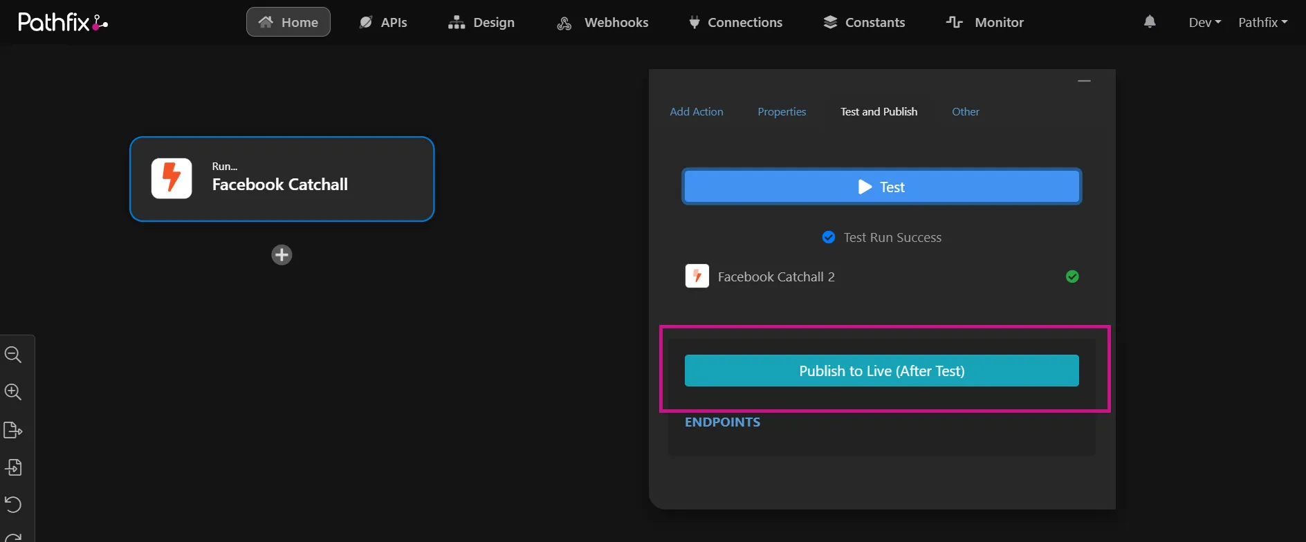Open the Home nav item
1306x542 pixels.
[288, 22]
